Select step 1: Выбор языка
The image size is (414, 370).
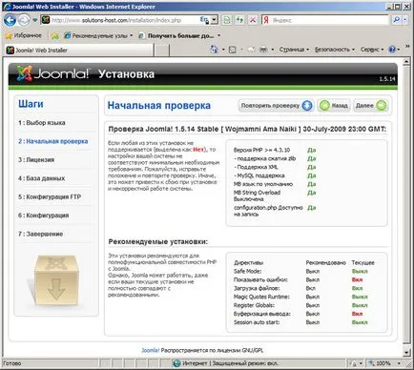(x=42, y=123)
